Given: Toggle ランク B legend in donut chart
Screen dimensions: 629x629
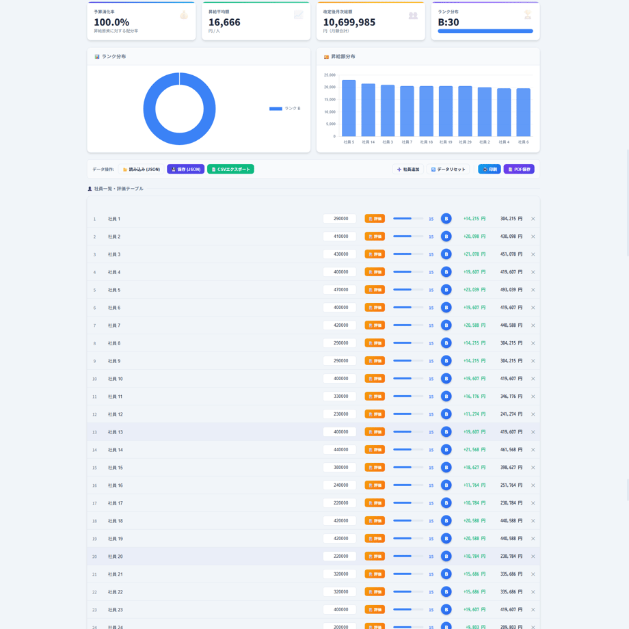Looking at the screenshot, I should coord(285,109).
